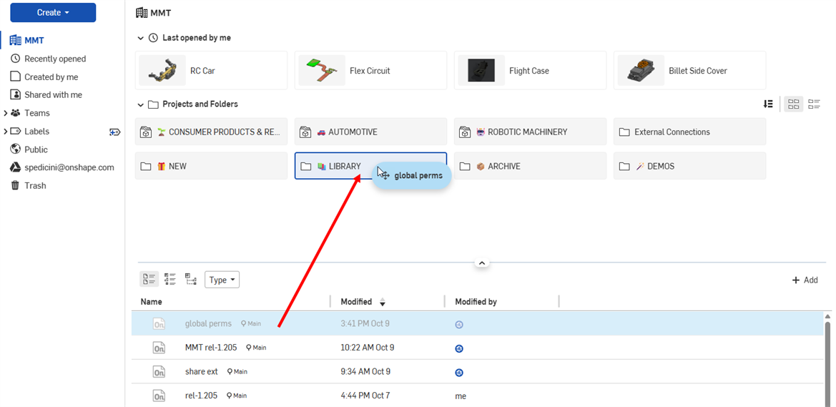Select the detailed list view icon
This screenshot has width=836, height=407.
click(x=170, y=280)
